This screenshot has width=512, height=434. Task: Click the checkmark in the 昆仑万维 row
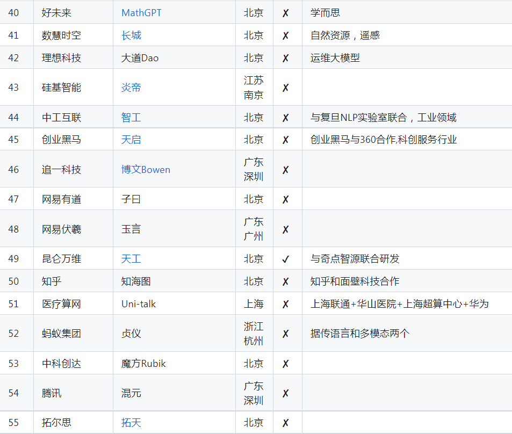(x=285, y=259)
